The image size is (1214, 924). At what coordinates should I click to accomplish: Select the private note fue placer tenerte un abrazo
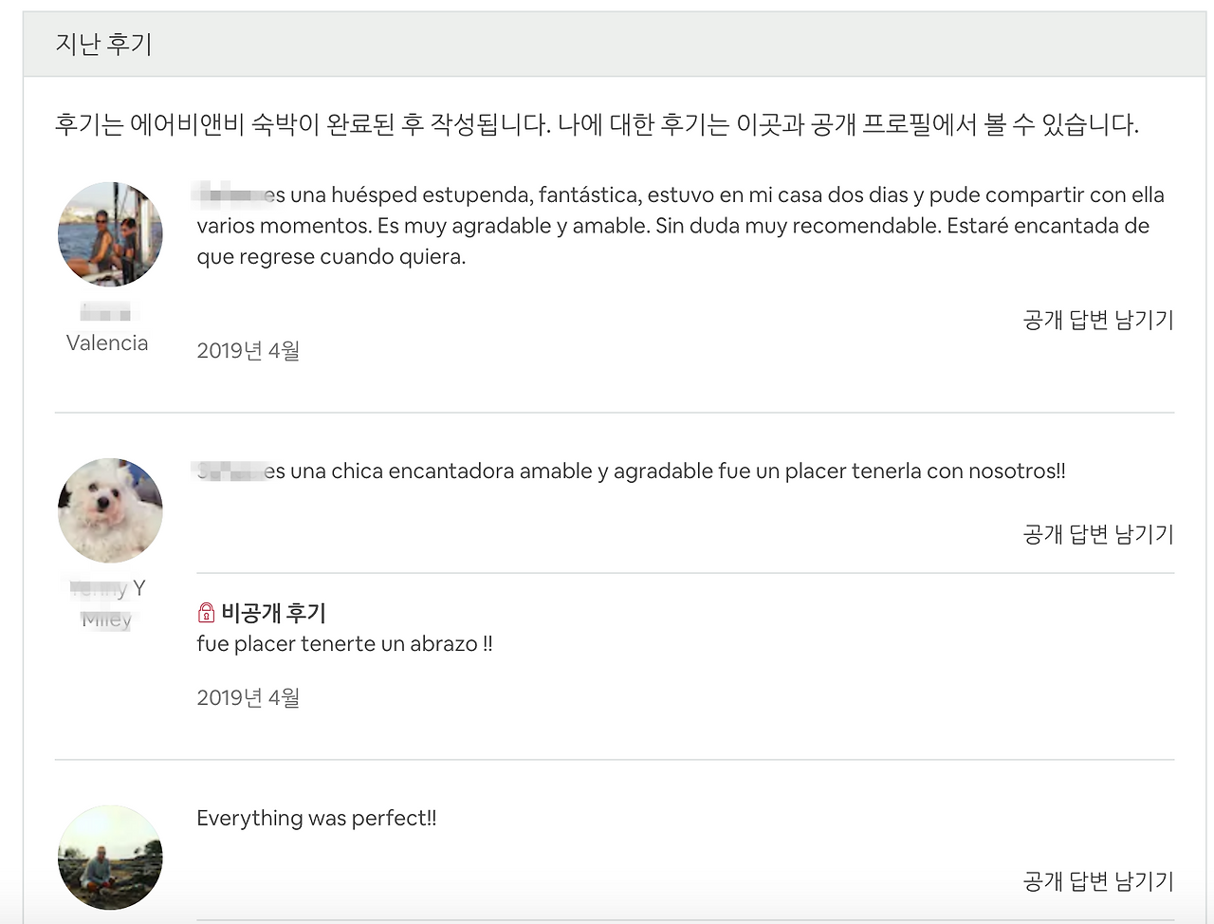point(344,643)
